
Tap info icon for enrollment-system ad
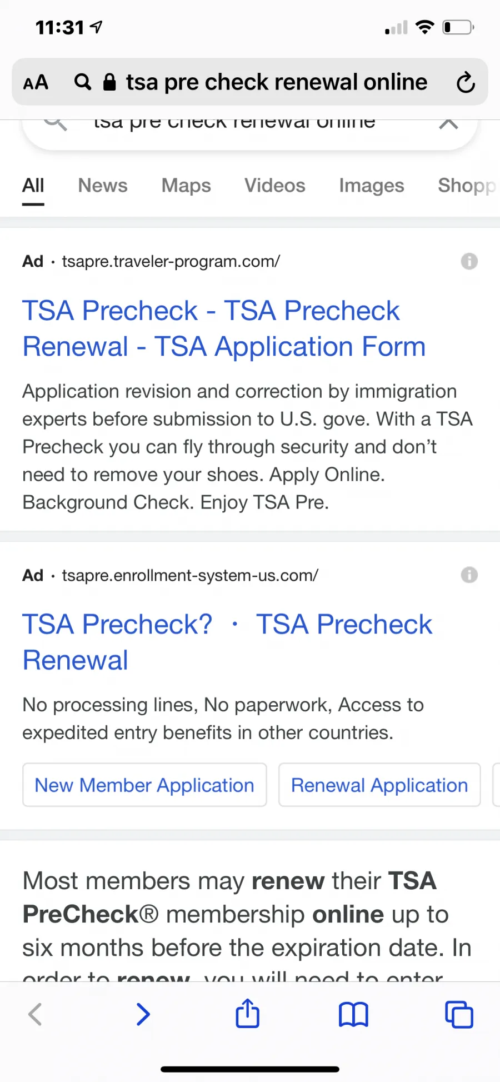[469, 575]
